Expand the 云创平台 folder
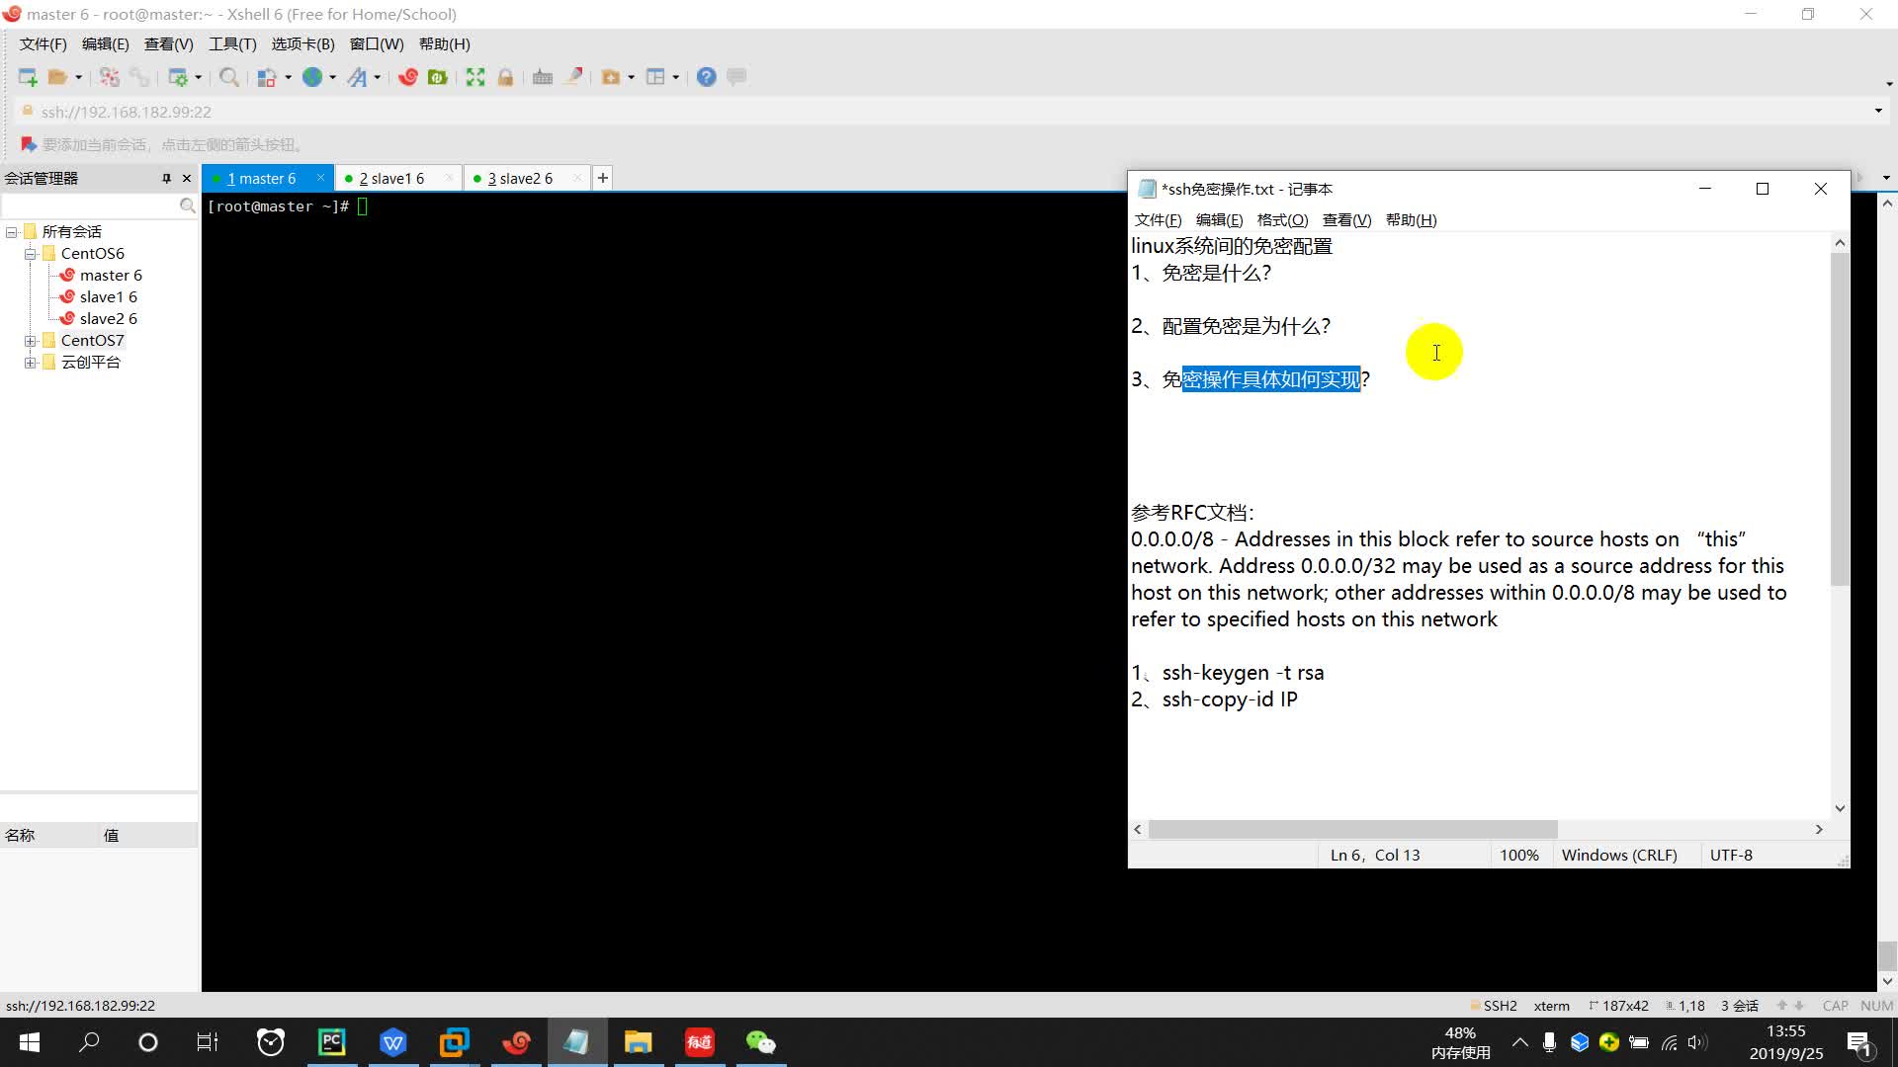Screen dimensions: 1898x1067 [31, 363]
